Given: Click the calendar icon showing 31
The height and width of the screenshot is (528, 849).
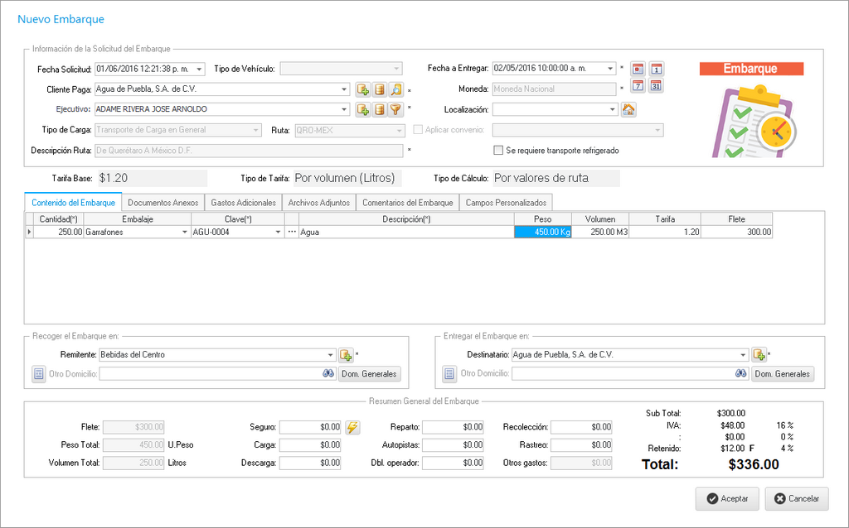Looking at the screenshot, I should [656, 86].
